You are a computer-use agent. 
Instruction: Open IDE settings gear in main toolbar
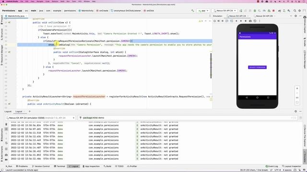coord(299,11)
